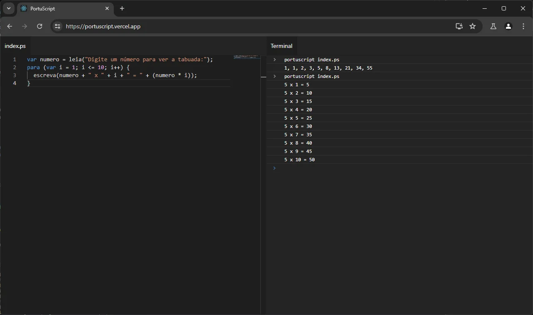
Task: Reload the PortuScript page
Action: click(x=40, y=26)
